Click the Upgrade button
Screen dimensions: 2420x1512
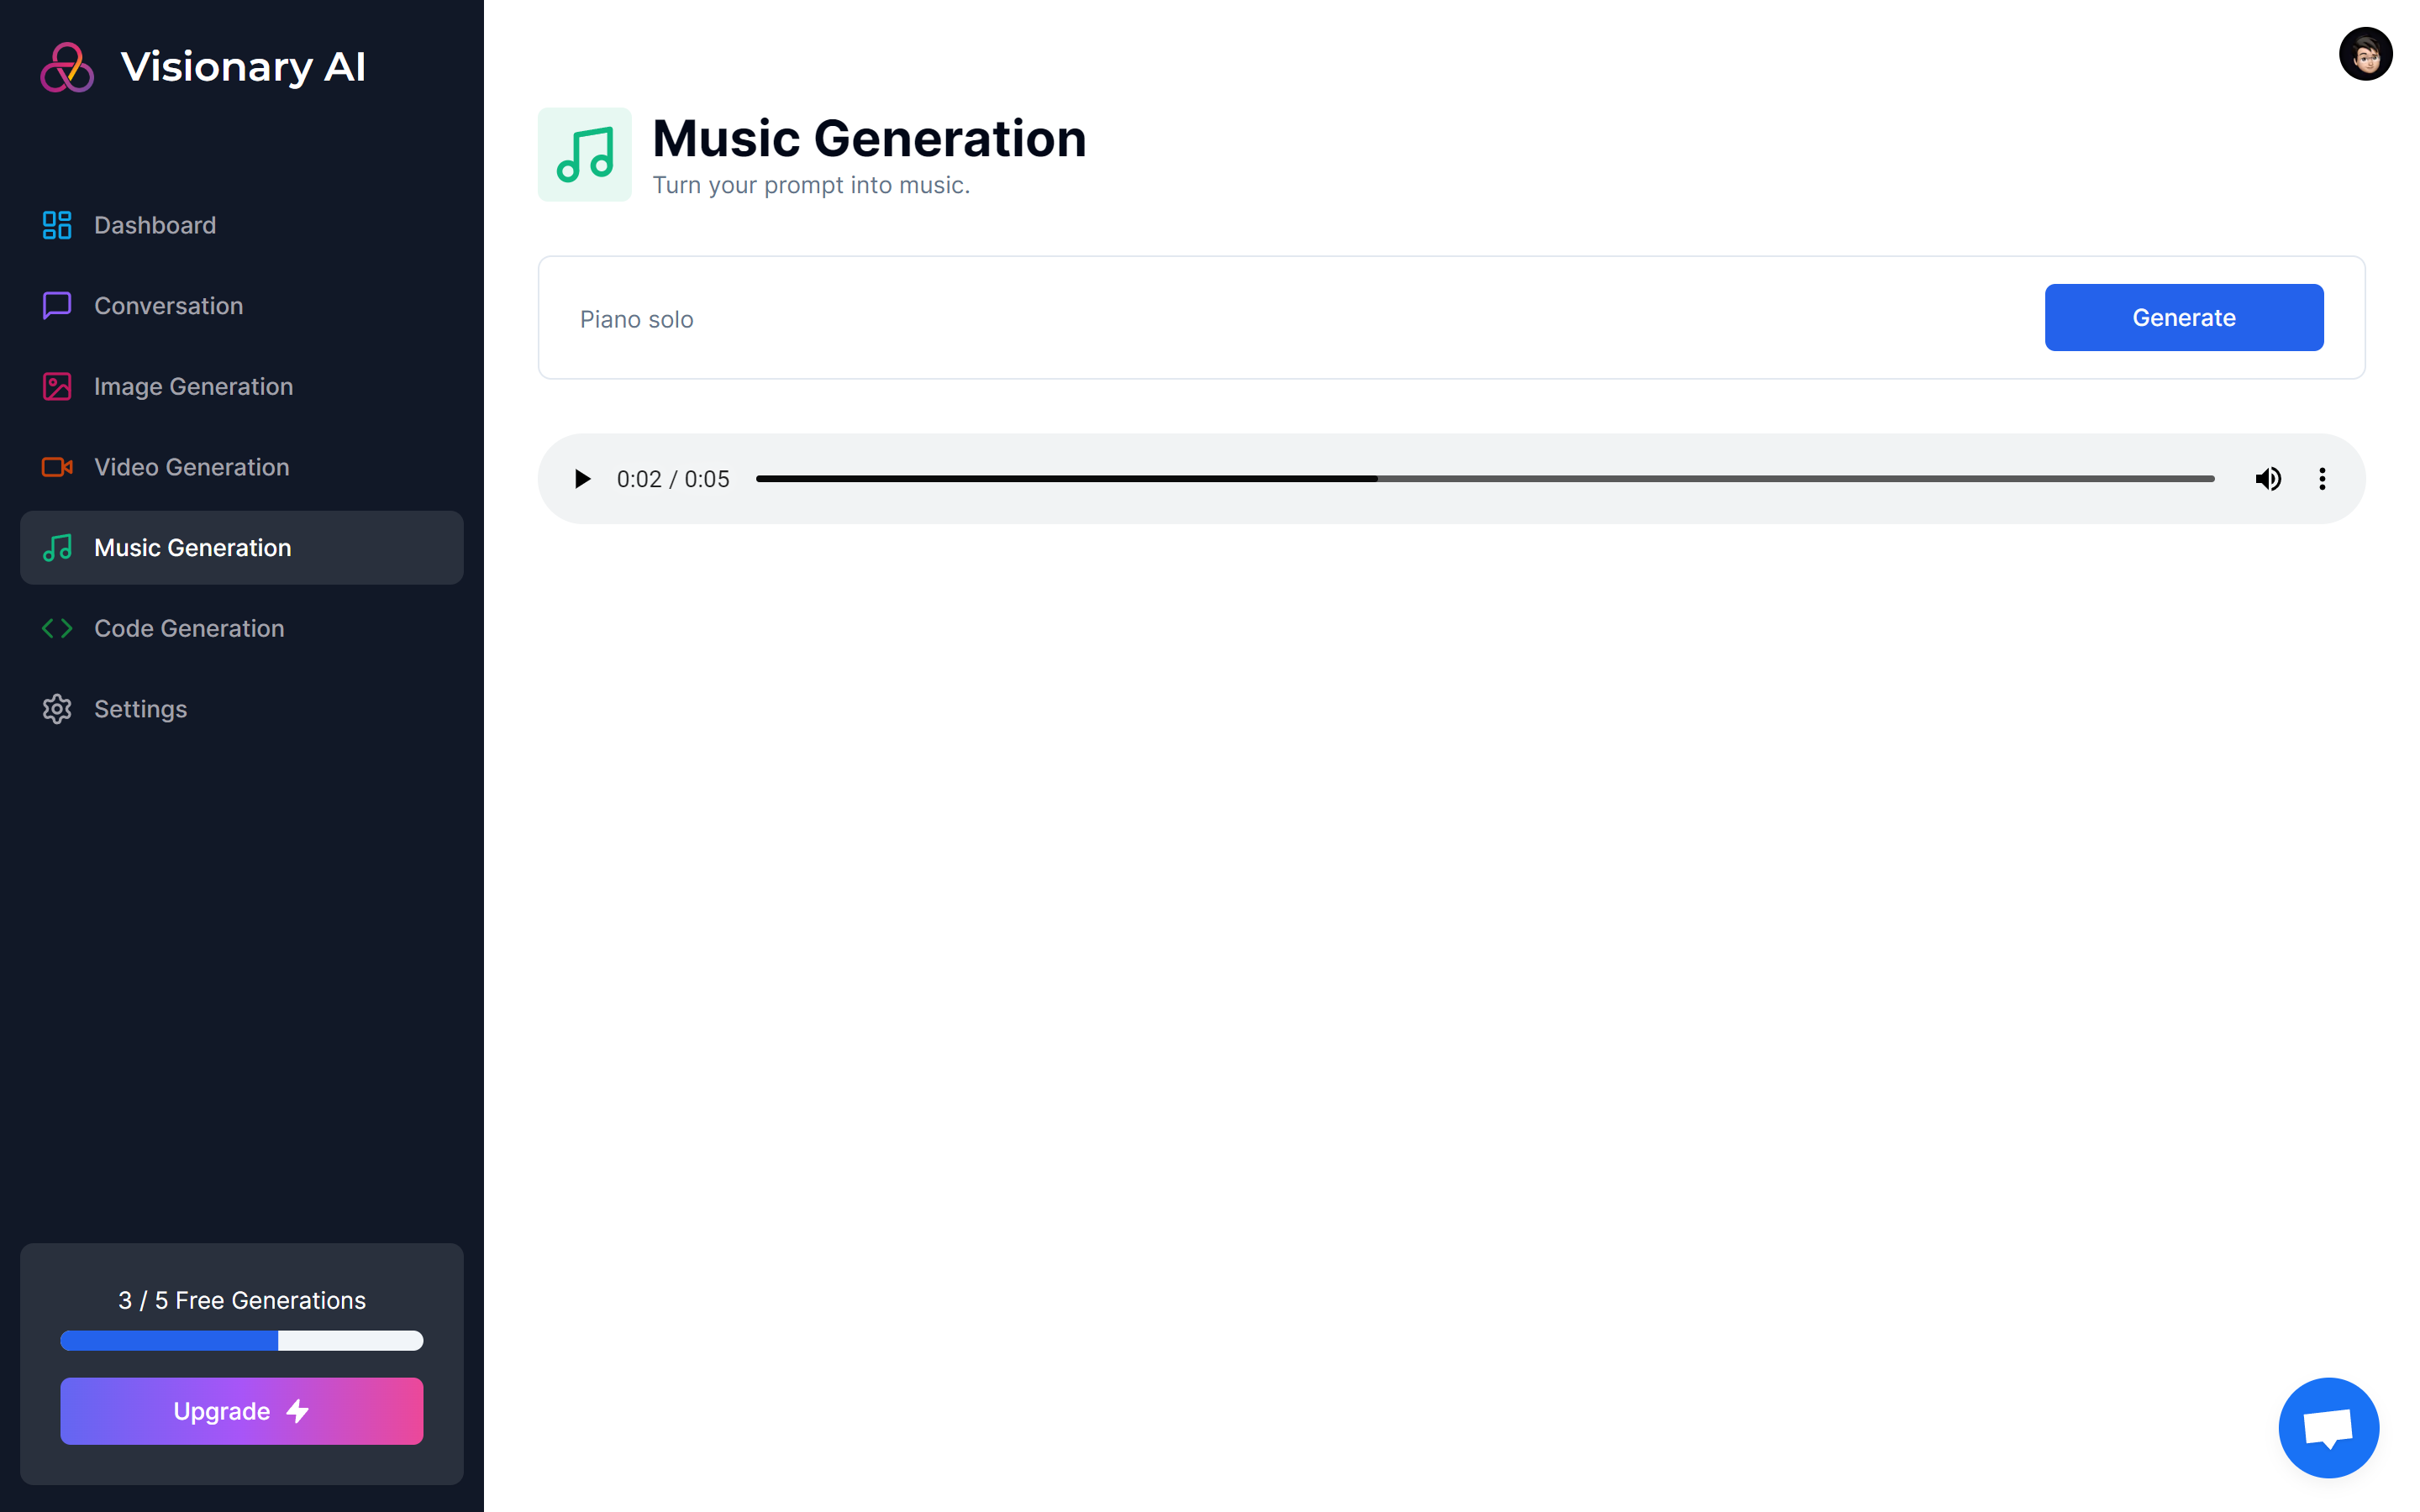click(x=241, y=1410)
